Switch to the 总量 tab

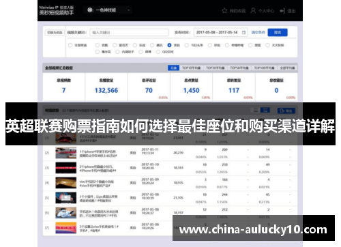[x=173, y=68]
